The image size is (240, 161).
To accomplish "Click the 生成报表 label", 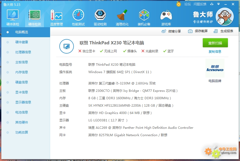I will 227,31.
